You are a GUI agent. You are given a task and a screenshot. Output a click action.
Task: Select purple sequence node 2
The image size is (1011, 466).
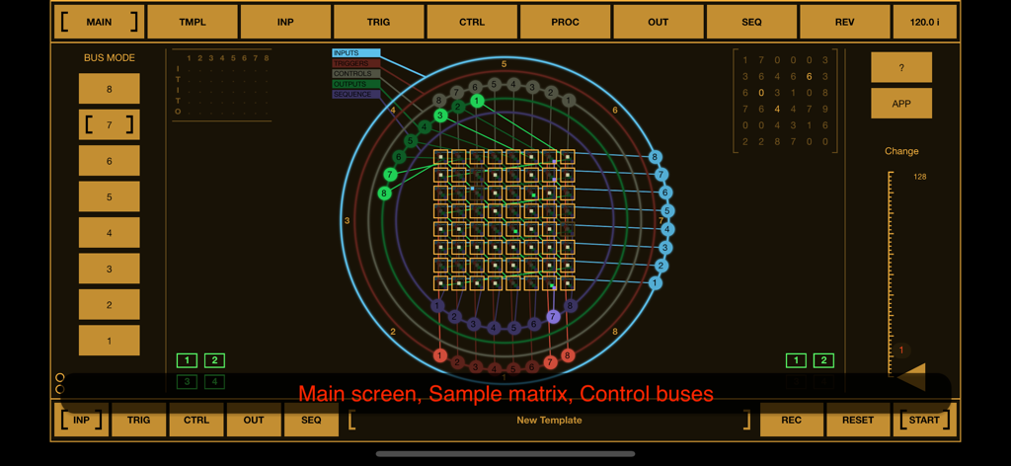point(455,317)
